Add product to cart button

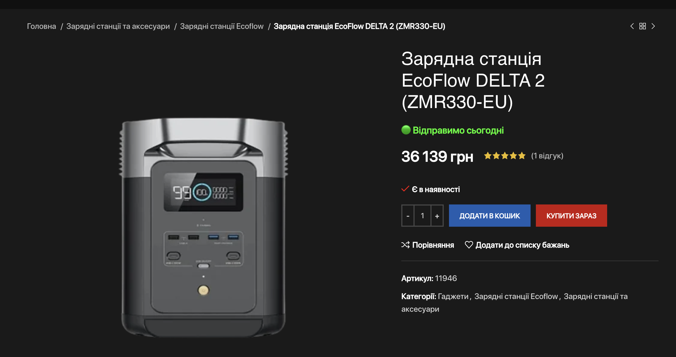click(490, 216)
